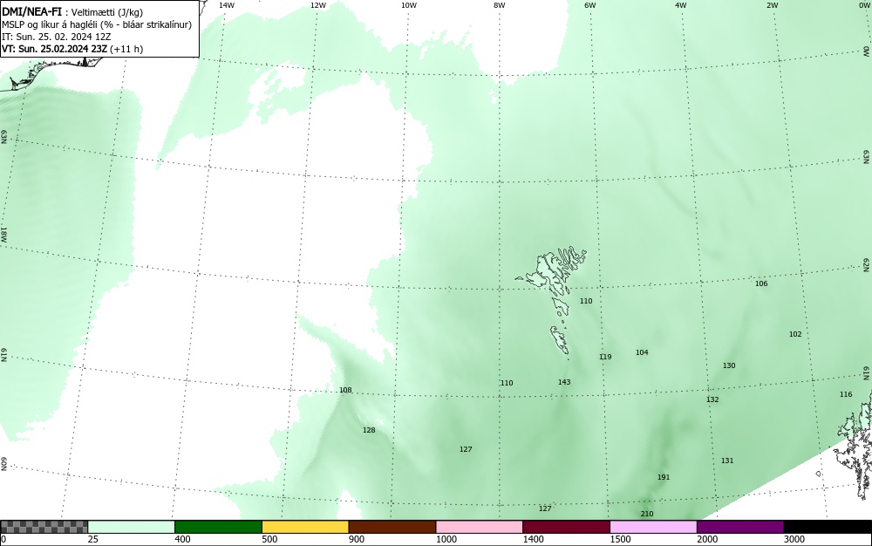872x546 pixels.
Task: Select the yellow 500–900 legend swatch
Action: coord(305,527)
